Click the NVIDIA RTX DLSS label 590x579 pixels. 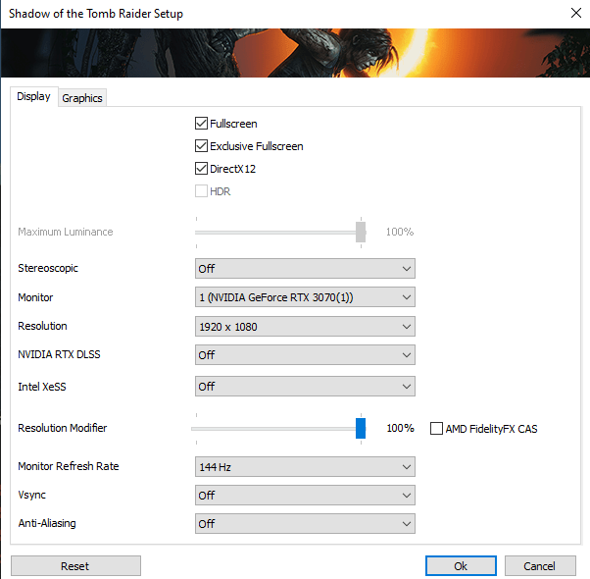[x=59, y=354]
